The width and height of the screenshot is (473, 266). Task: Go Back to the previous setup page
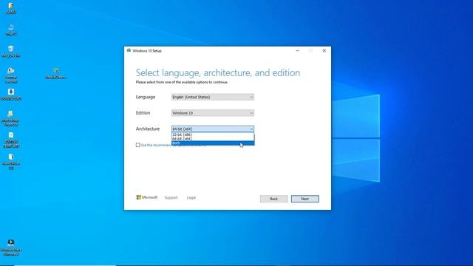274,199
